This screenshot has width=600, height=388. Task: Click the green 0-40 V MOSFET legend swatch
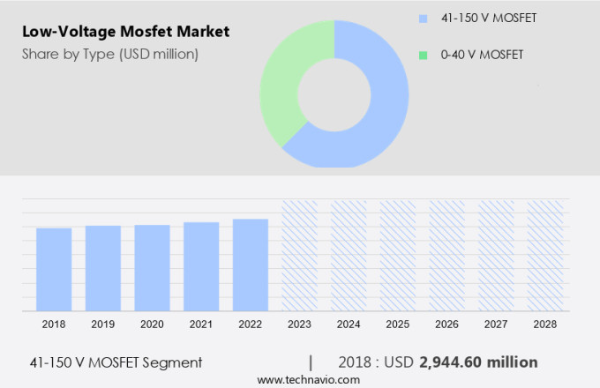[423, 55]
